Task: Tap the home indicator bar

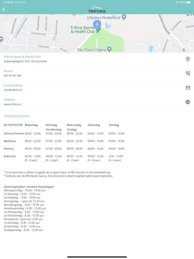Action: [x=97, y=257]
